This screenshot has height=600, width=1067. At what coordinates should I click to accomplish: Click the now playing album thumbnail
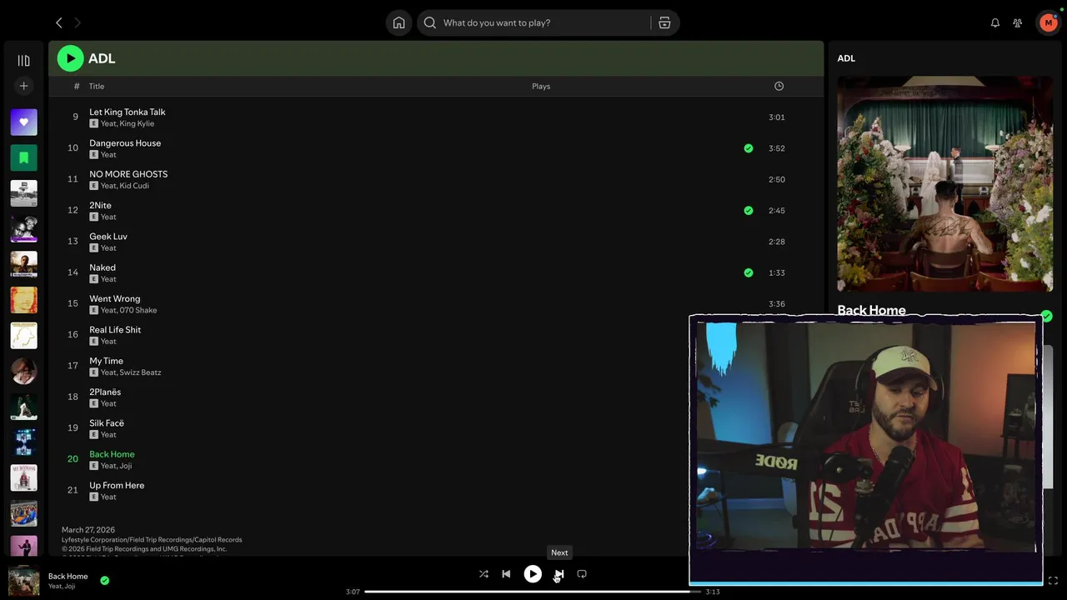[23, 581]
